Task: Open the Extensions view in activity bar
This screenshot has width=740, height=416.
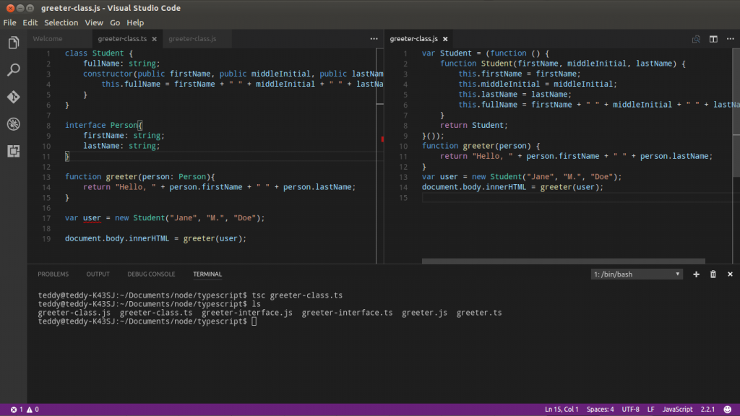Action: [13, 151]
